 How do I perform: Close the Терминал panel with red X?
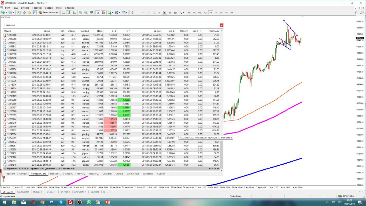pyautogui.click(x=221, y=25)
